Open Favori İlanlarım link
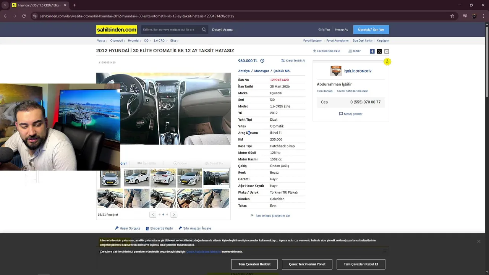489x275 pixels. 313,40
